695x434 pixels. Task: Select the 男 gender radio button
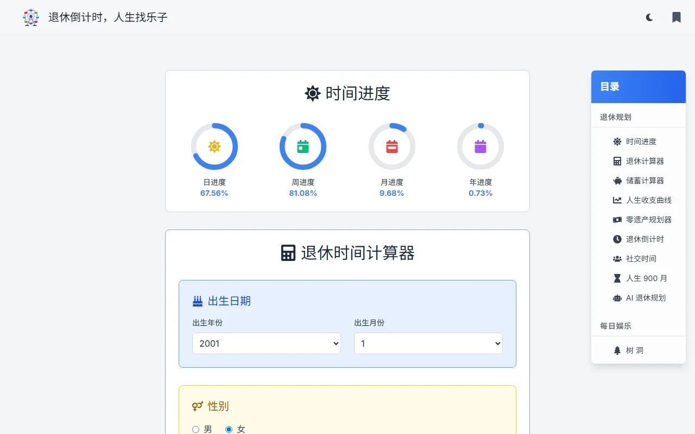195,429
